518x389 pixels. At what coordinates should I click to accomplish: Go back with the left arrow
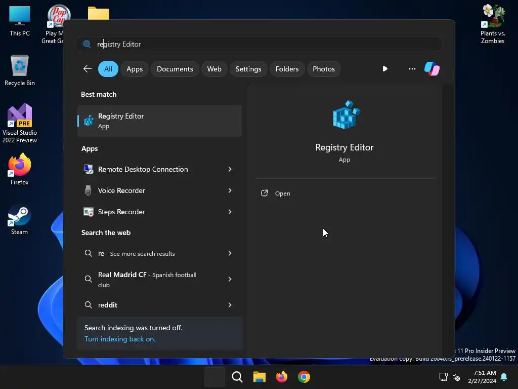coord(87,69)
